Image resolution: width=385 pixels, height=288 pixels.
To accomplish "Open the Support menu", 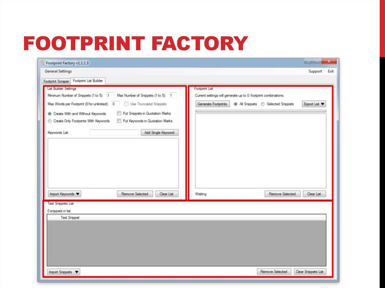I will tap(315, 71).
